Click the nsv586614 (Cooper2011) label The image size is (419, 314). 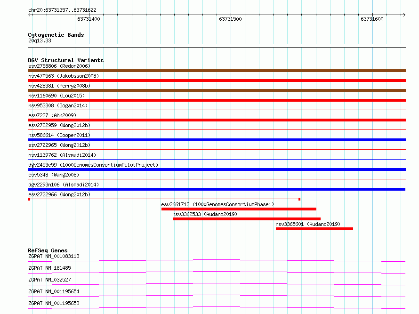pyautogui.click(x=59, y=135)
